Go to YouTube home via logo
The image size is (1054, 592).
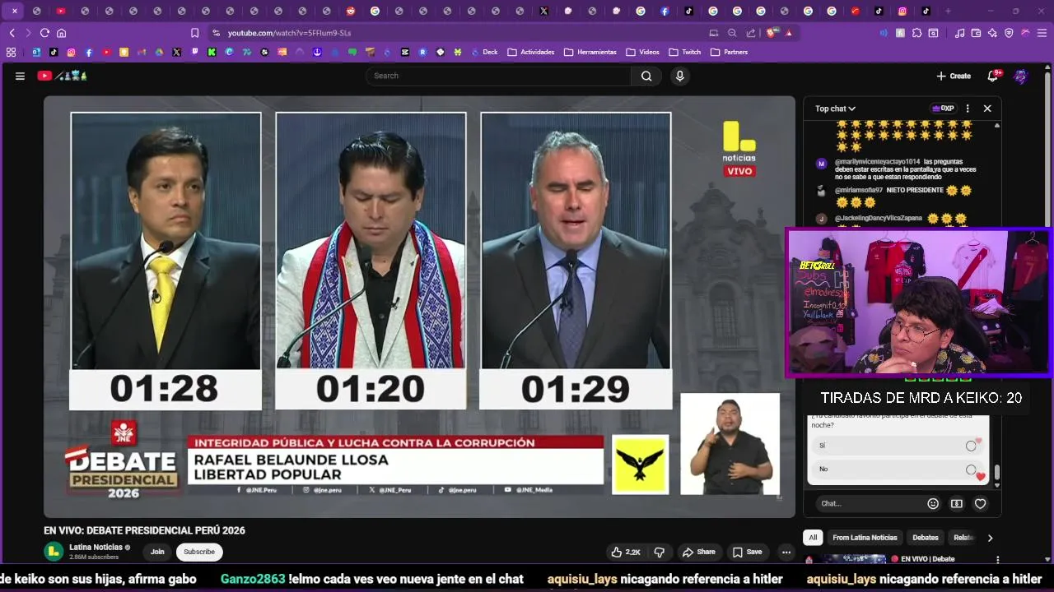pos(63,76)
